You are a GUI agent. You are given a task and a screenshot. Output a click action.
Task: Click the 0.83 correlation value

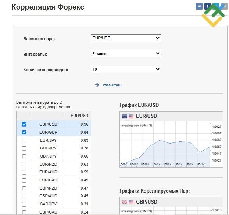pyautogui.click(x=85, y=140)
